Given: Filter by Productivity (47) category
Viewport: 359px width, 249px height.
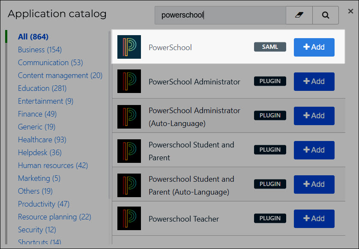Looking at the screenshot, I should (44, 204).
